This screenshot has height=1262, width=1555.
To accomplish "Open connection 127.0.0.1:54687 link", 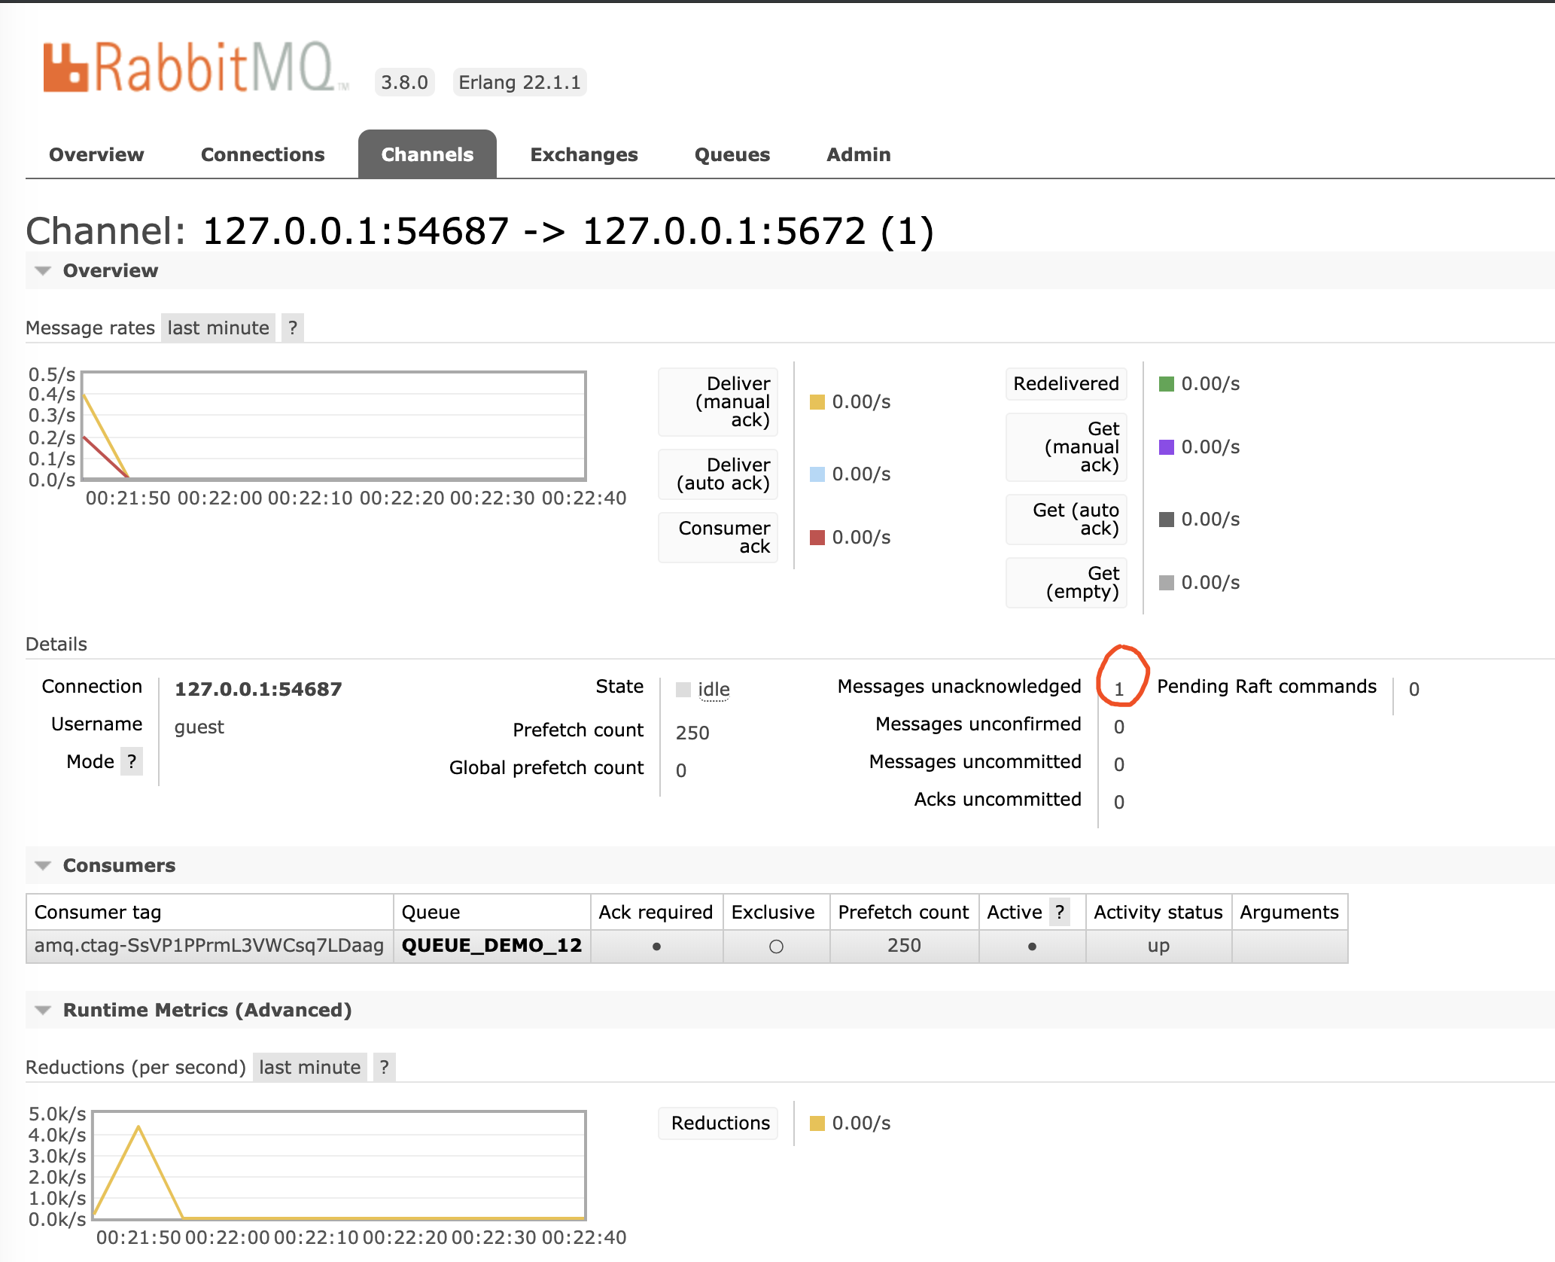I will point(258,689).
